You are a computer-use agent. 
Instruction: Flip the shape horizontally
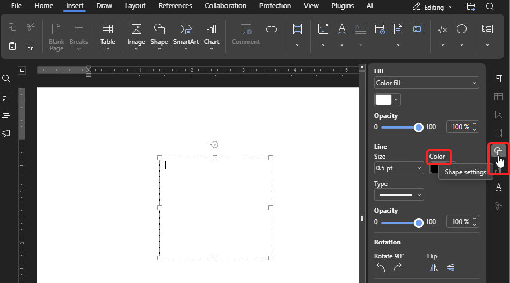[x=433, y=267]
